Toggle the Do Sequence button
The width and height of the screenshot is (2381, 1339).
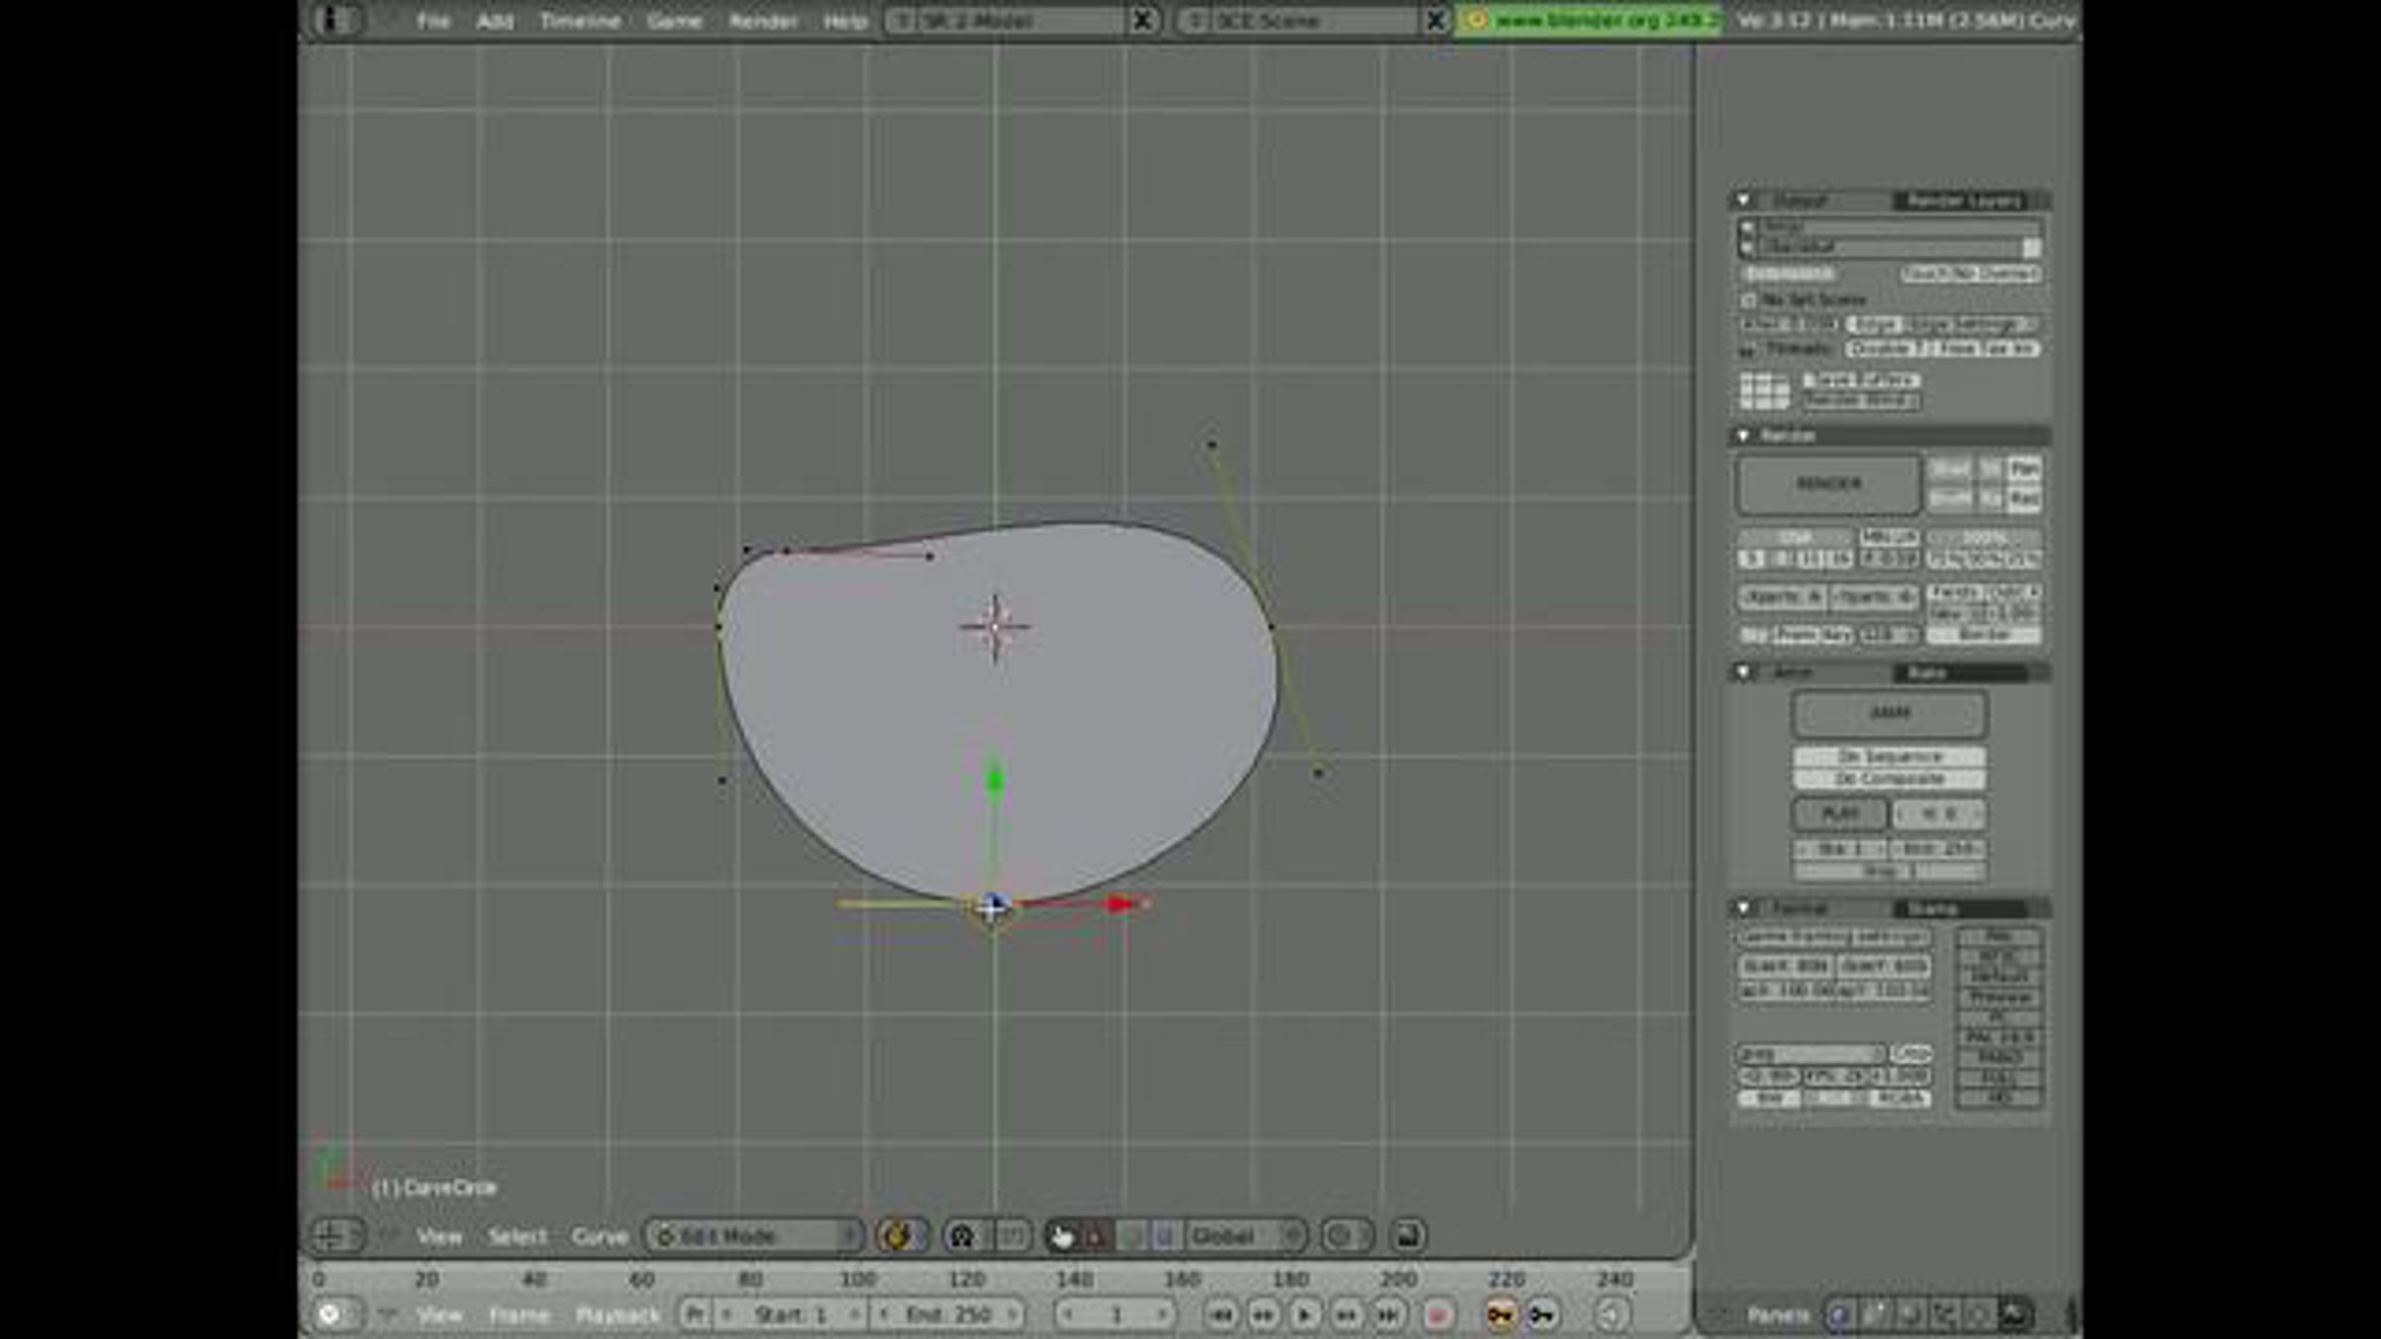pyautogui.click(x=1889, y=757)
